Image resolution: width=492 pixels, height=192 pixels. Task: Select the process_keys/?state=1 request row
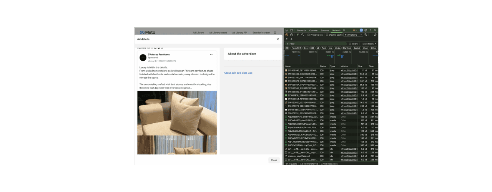point(331,156)
